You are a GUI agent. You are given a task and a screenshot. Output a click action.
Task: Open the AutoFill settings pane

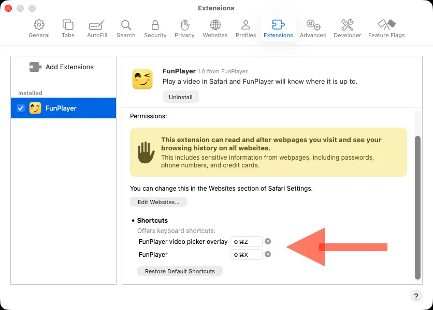[97, 28]
